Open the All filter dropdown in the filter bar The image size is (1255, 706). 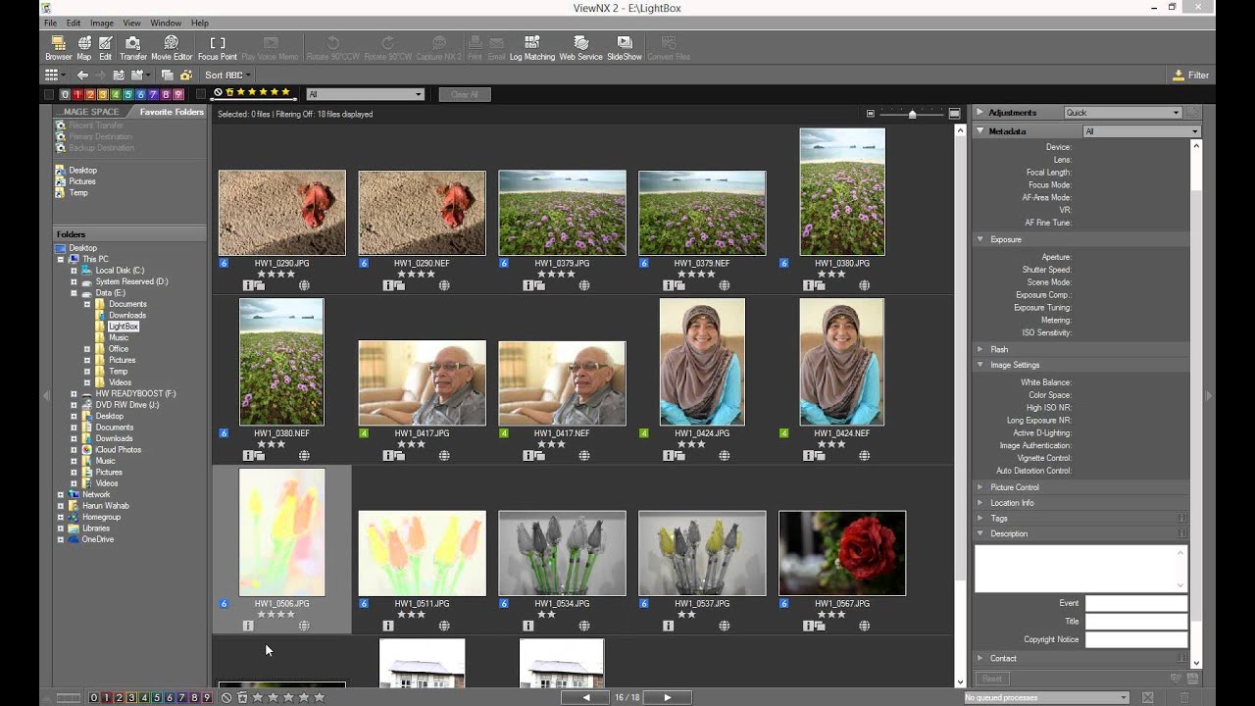click(x=365, y=94)
